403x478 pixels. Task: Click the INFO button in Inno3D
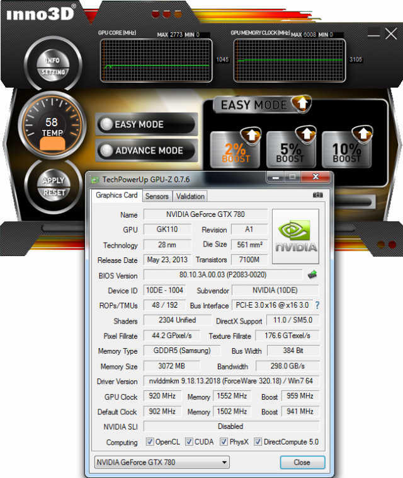53,59
